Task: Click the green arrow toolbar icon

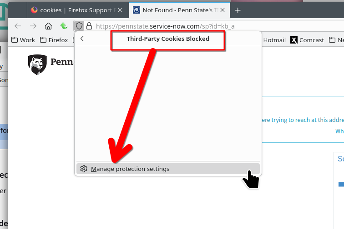Action: (64, 26)
